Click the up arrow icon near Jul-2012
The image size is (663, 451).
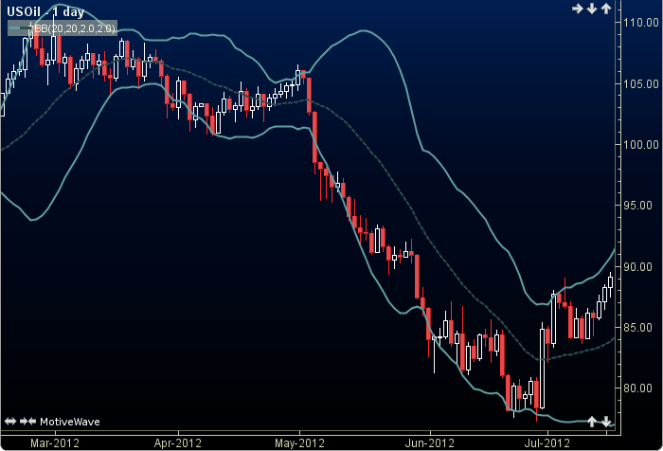(592, 422)
